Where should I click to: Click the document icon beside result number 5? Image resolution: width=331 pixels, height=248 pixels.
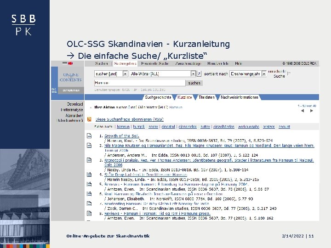coord(89,184)
